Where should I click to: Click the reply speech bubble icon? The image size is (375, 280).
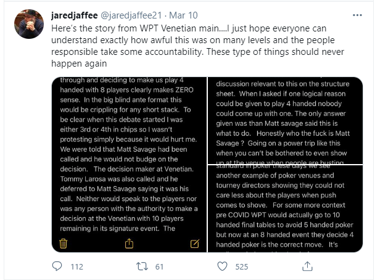point(57,267)
